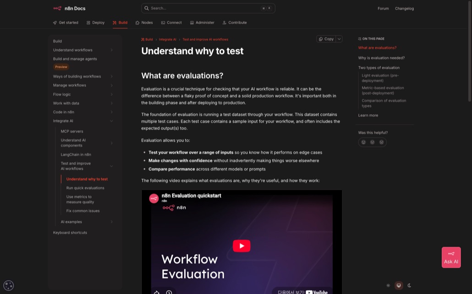Image resolution: width=472 pixels, height=294 pixels.
Task: Click the icon beside Connect tab
Action: 163,23
